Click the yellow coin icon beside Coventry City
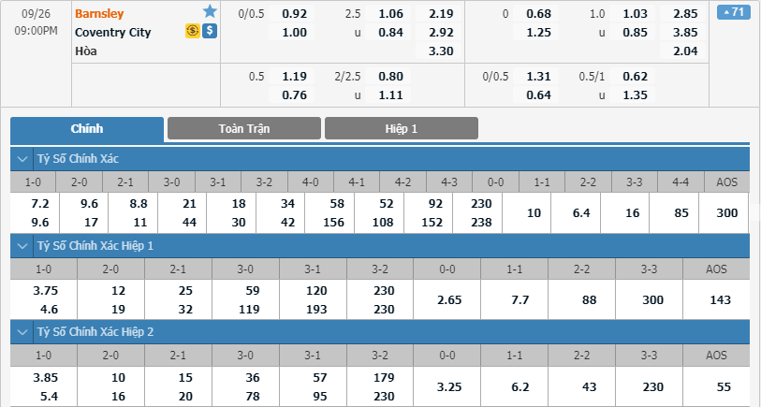761x407 pixels. coord(192,31)
